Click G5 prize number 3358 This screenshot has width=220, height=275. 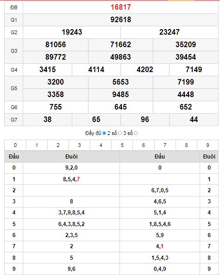(56, 95)
